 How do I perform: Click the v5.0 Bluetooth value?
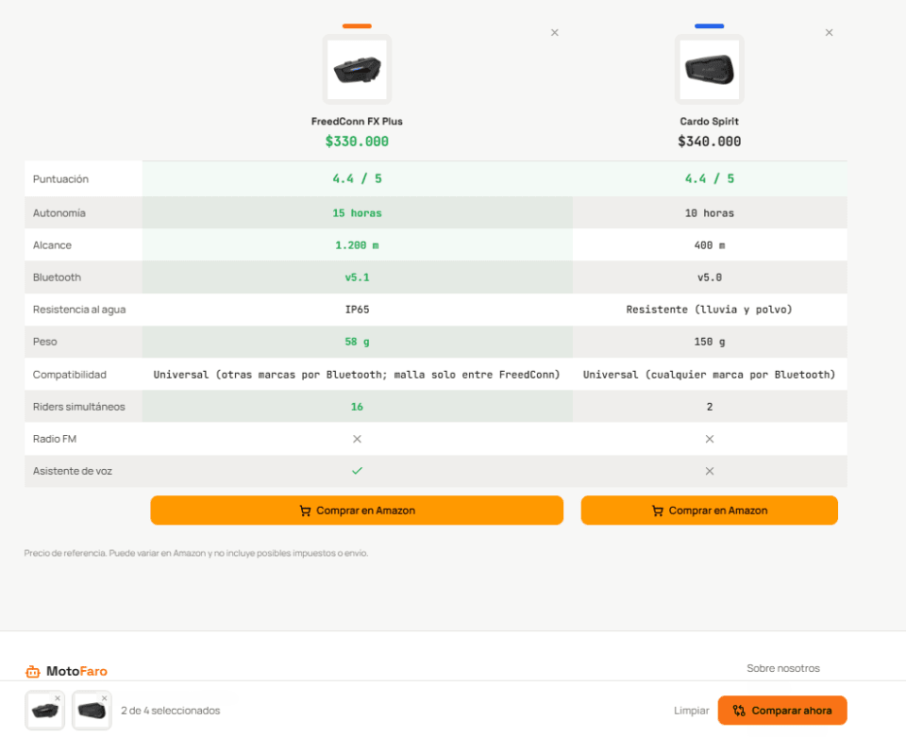tap(710, 277)
